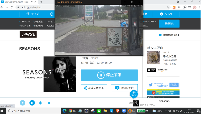Viewport: 201px width, 114px height.
Task: Open the ライブ tab in top navigation
Action: pos(33,14)
